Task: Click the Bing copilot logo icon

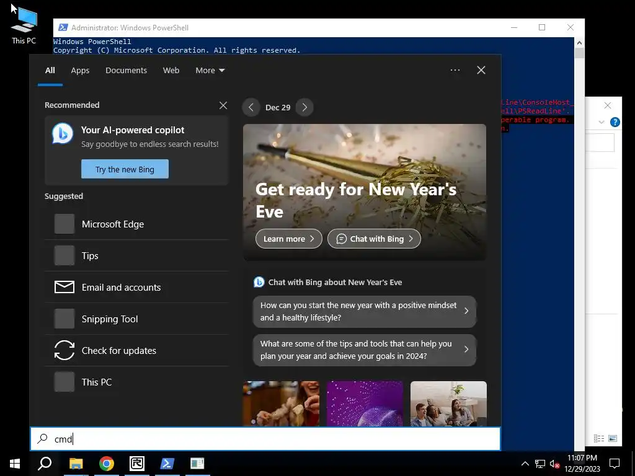Action: pyautogui.click(x=63, y=133)
